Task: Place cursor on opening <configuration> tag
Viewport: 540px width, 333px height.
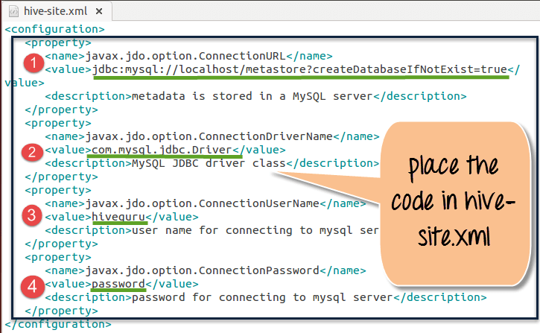Action: [54, 30]
